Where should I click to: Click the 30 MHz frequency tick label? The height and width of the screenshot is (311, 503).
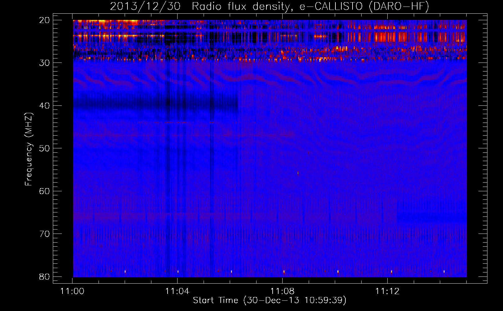pyautogui.click(x=44, y=63)
